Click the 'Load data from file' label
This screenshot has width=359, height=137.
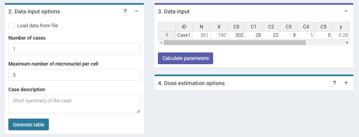pos(37,26)
